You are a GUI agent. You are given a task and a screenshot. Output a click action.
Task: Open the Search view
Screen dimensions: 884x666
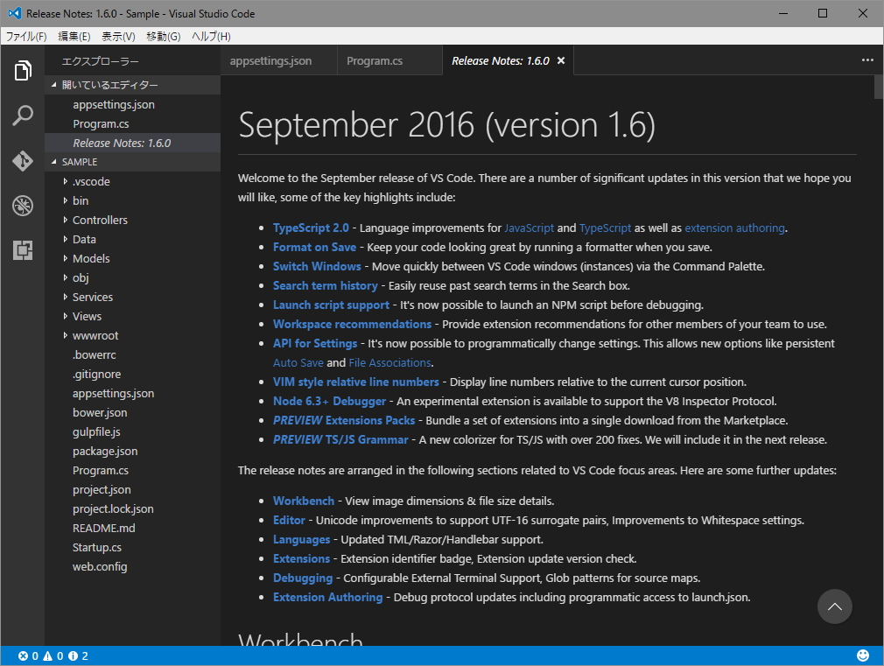(x=23, y=115)
